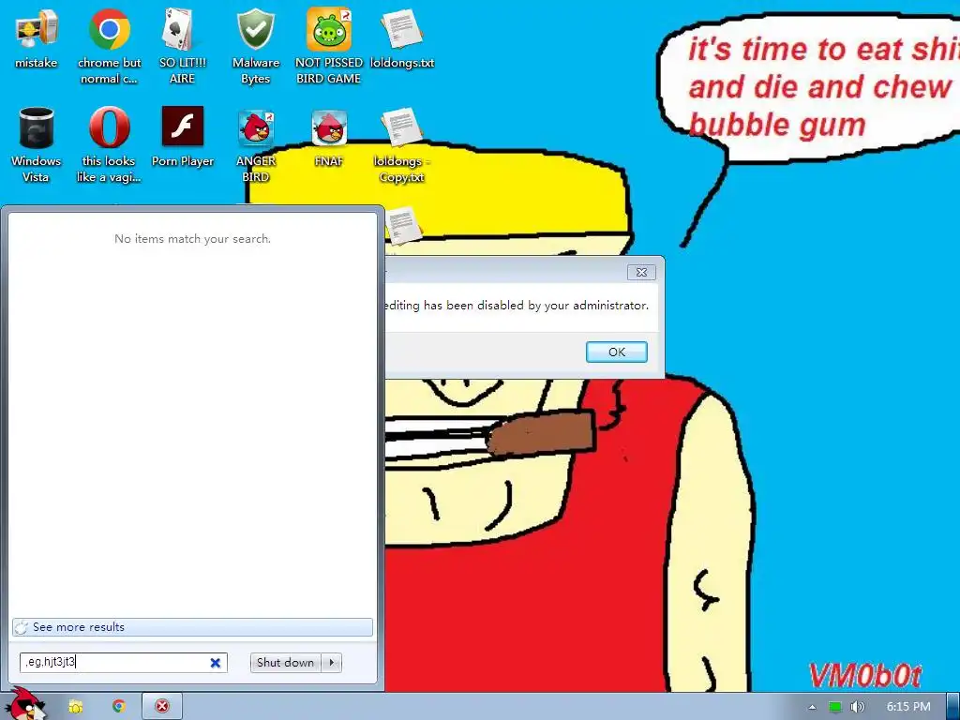Open the Chrome icon in the taskbar
This screenshot has width=960, height=720.
tap(119, 707)
